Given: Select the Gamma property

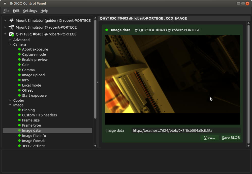Looking at the screenshot, I should pos(28,70).
